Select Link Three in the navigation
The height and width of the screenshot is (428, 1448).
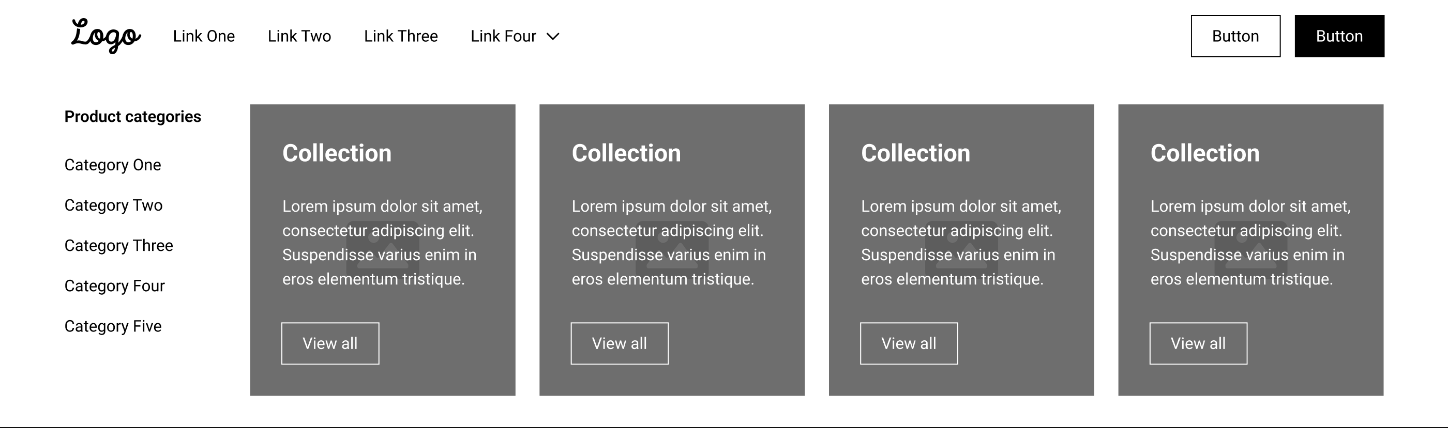tap(401, 36)
